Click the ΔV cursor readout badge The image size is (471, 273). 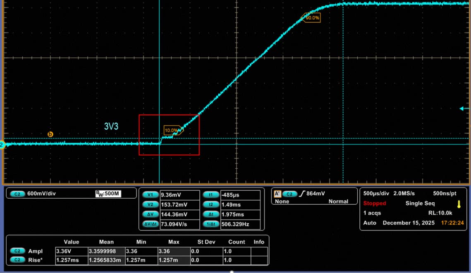[150, 215]
